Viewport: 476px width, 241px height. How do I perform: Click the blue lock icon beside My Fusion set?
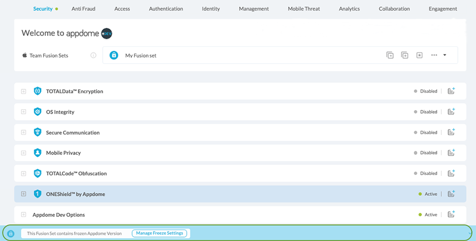click(x=114, y=55)
